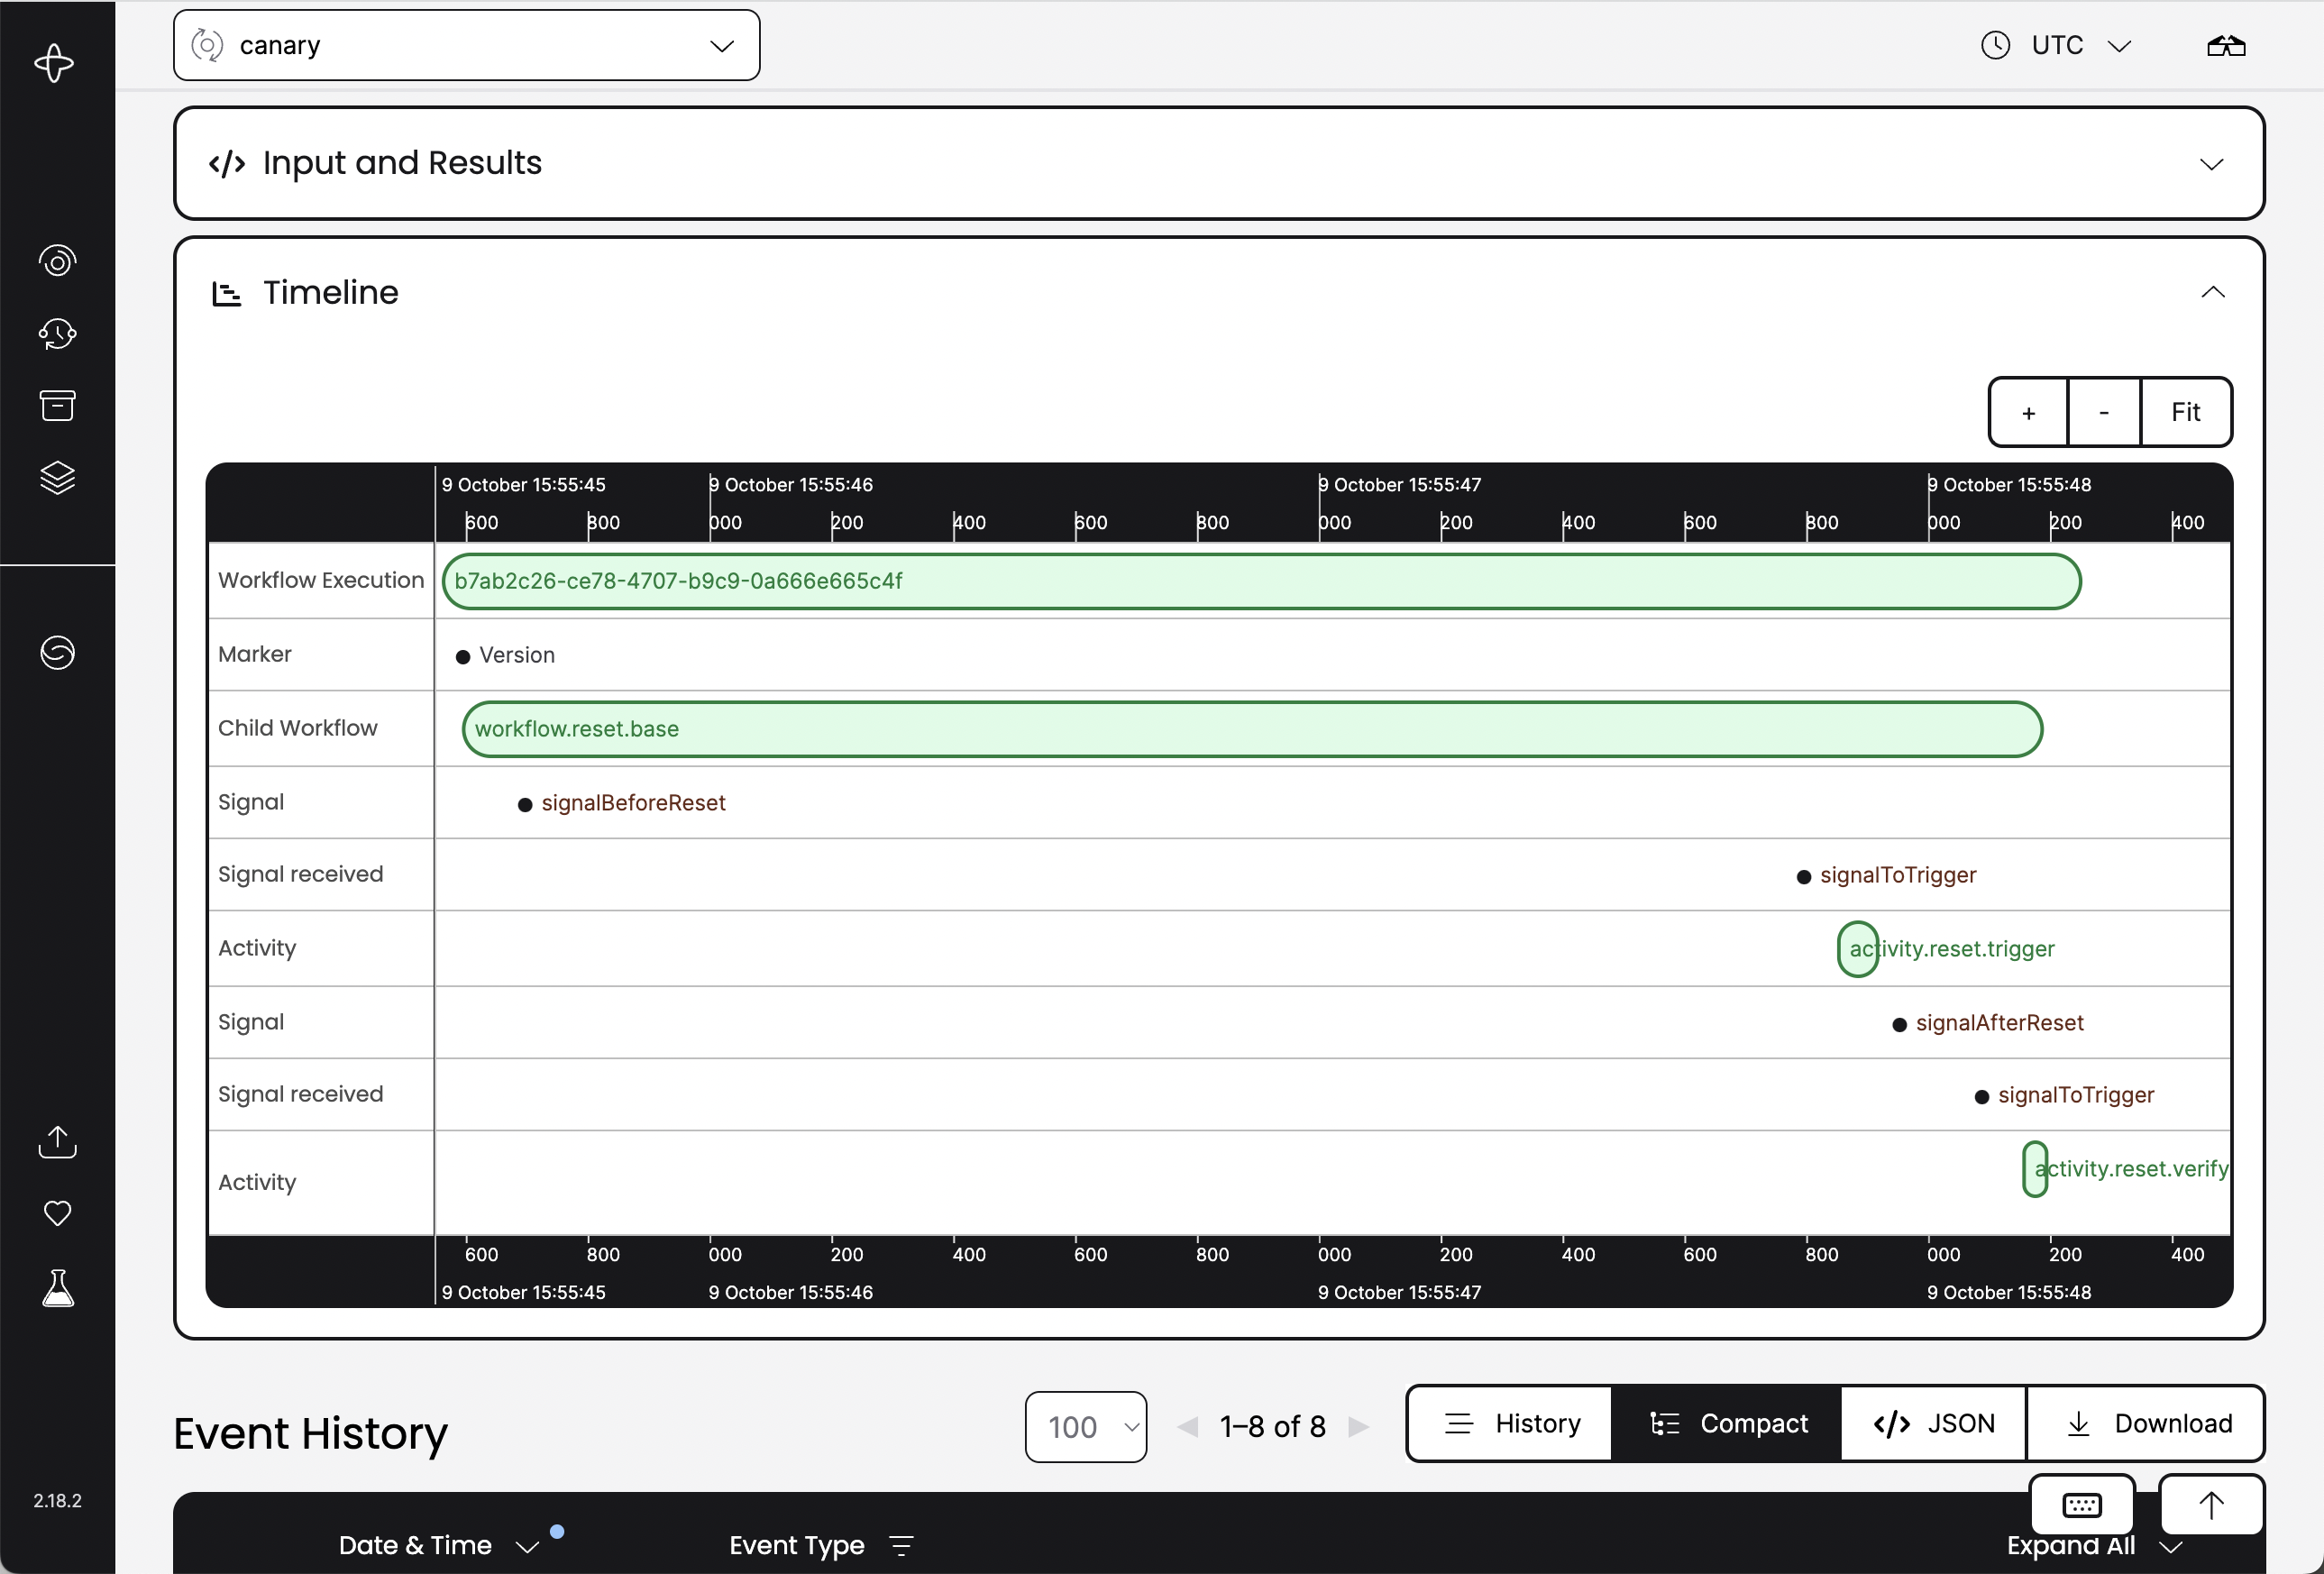Collapse the Timeline panel
Screen dimensions: 2324x1574
pos(2211,293)
